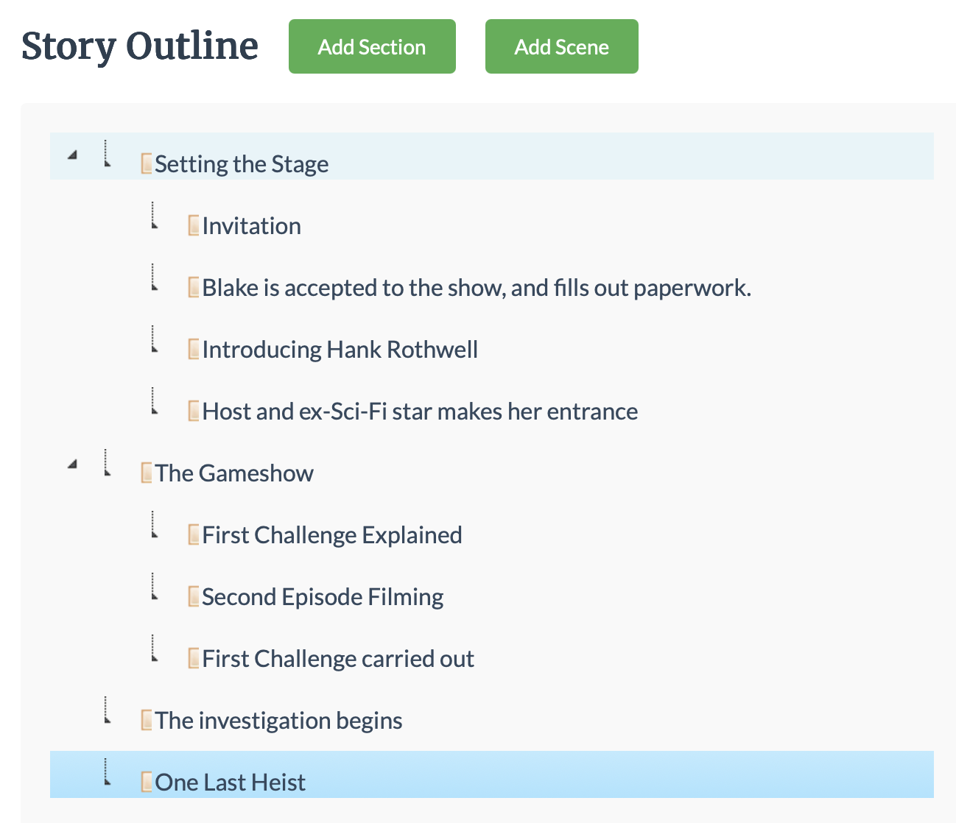
Task: Collapse The Gameshow section
Action: (x=72, y=465)
